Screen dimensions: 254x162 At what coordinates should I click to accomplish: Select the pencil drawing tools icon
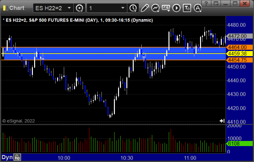coord(145,8)
